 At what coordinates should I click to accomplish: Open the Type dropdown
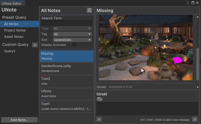click(72, 29)
